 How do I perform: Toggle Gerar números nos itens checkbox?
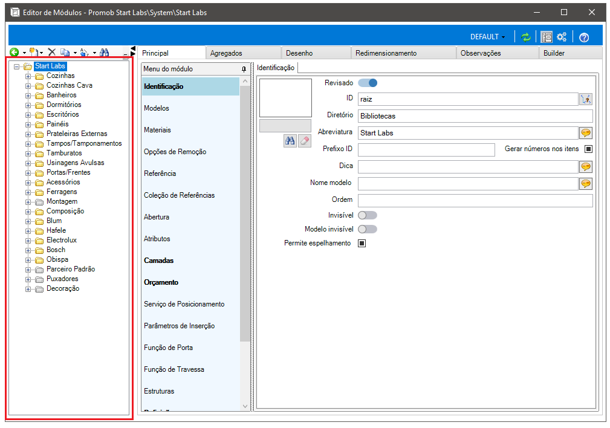589,149
